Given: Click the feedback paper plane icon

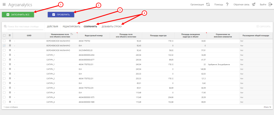Looking at the screenshot, I should 254,5.
